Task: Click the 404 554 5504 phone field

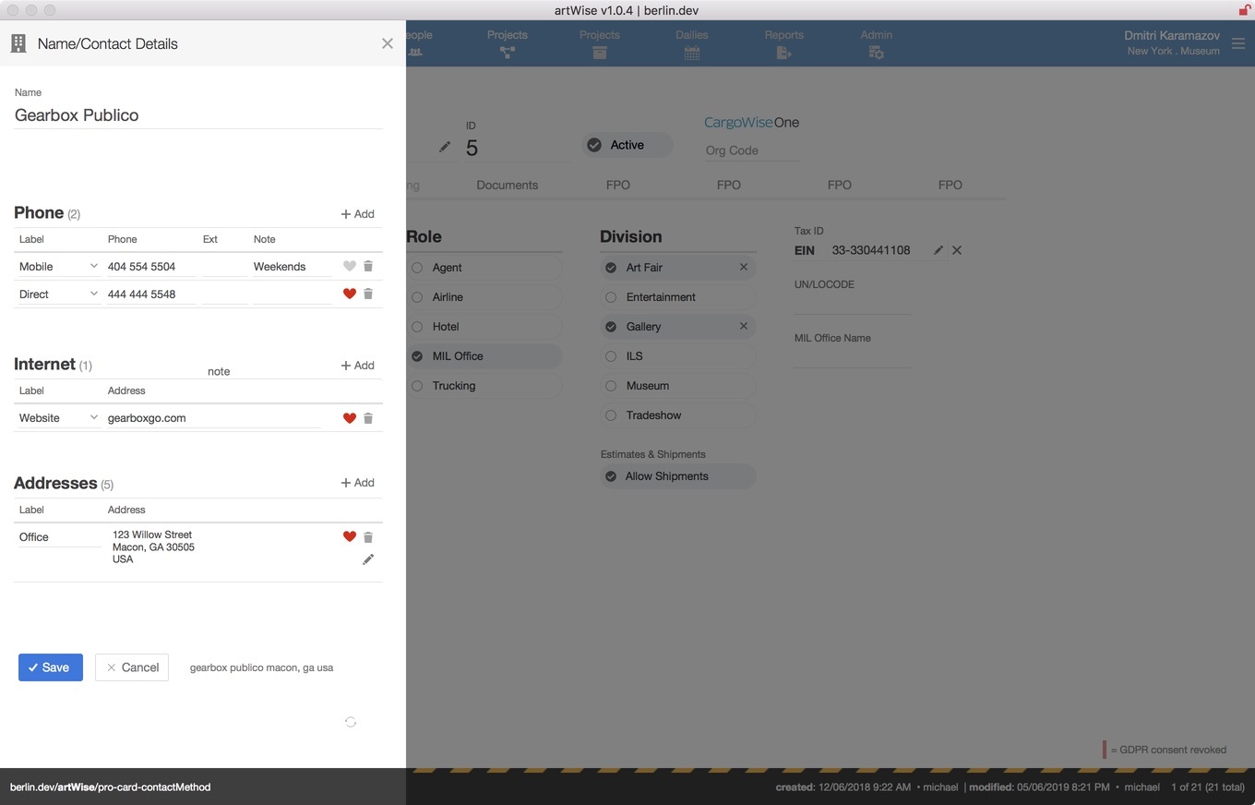Action: pyautogui.click(x=151, y=266)
